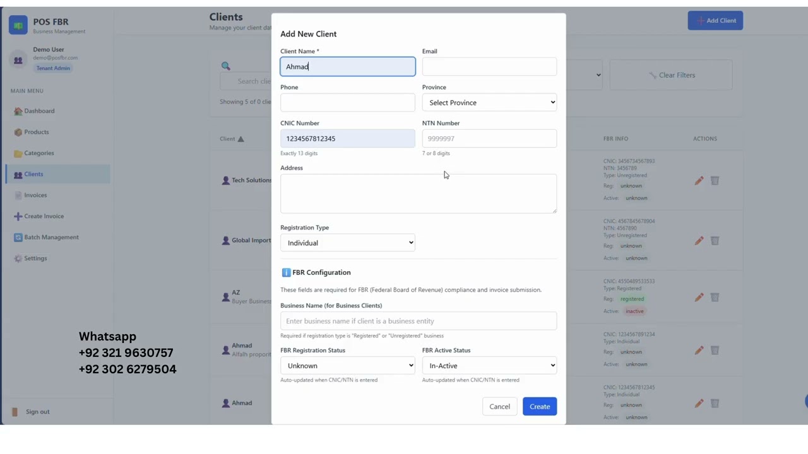Image resolution: width=808 pixels, height=454 pixels.
Task: Click the AZ client user icon
Action: [225, 296]
